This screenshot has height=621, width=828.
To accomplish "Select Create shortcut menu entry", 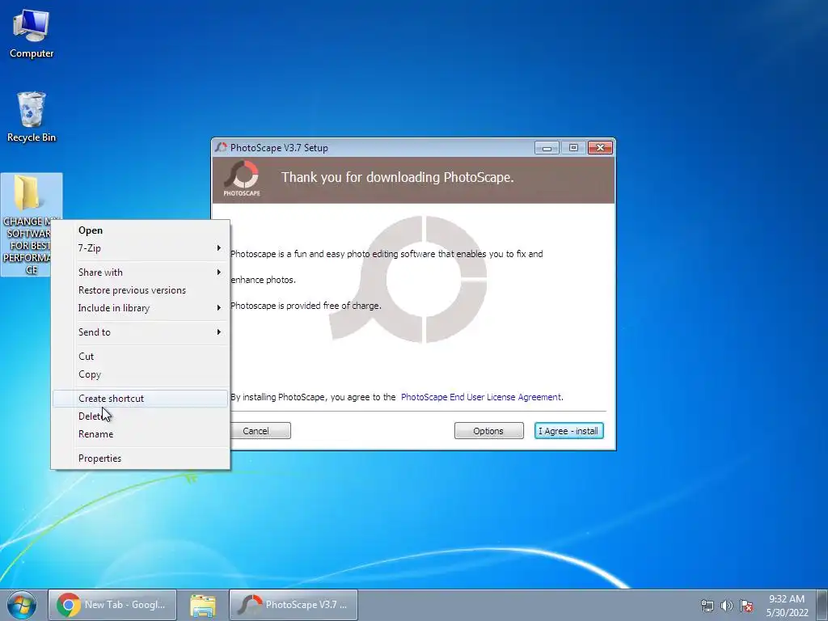I will click(141, 399).
